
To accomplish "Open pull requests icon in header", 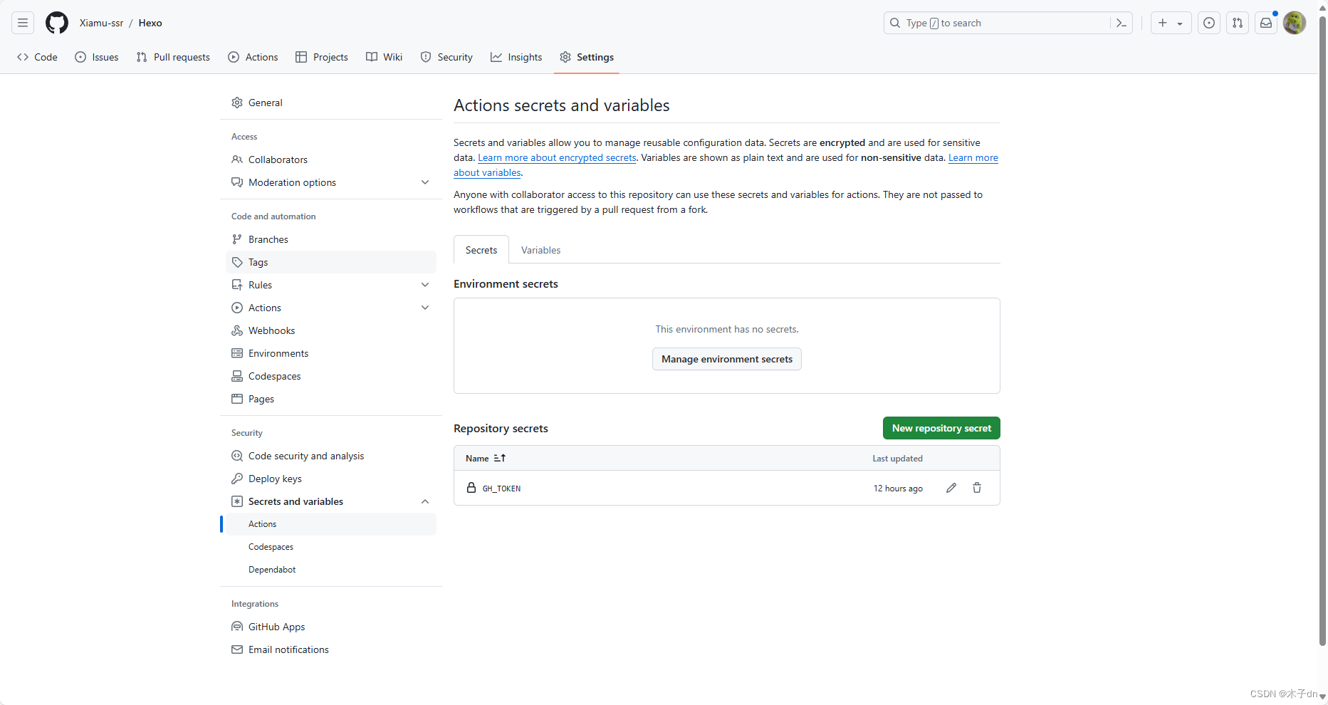I will (x=1238, y=23).
